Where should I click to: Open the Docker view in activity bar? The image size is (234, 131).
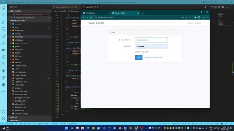point(3,50)
